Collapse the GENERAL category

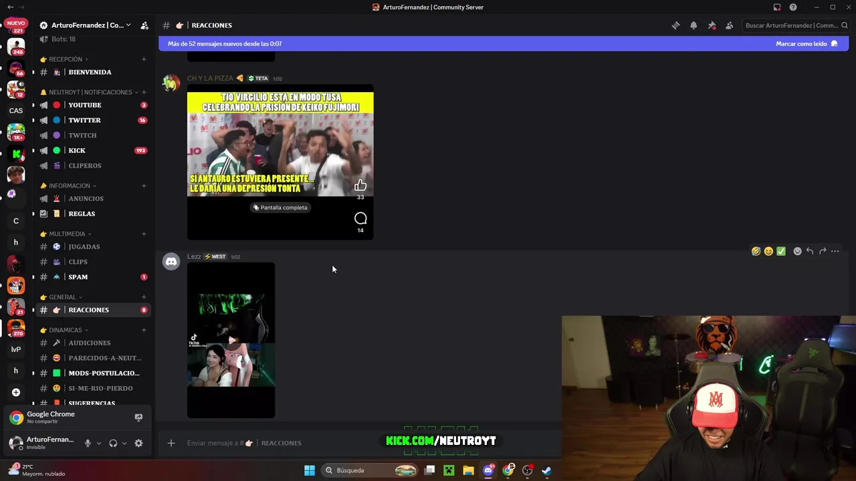pos(62,297)
